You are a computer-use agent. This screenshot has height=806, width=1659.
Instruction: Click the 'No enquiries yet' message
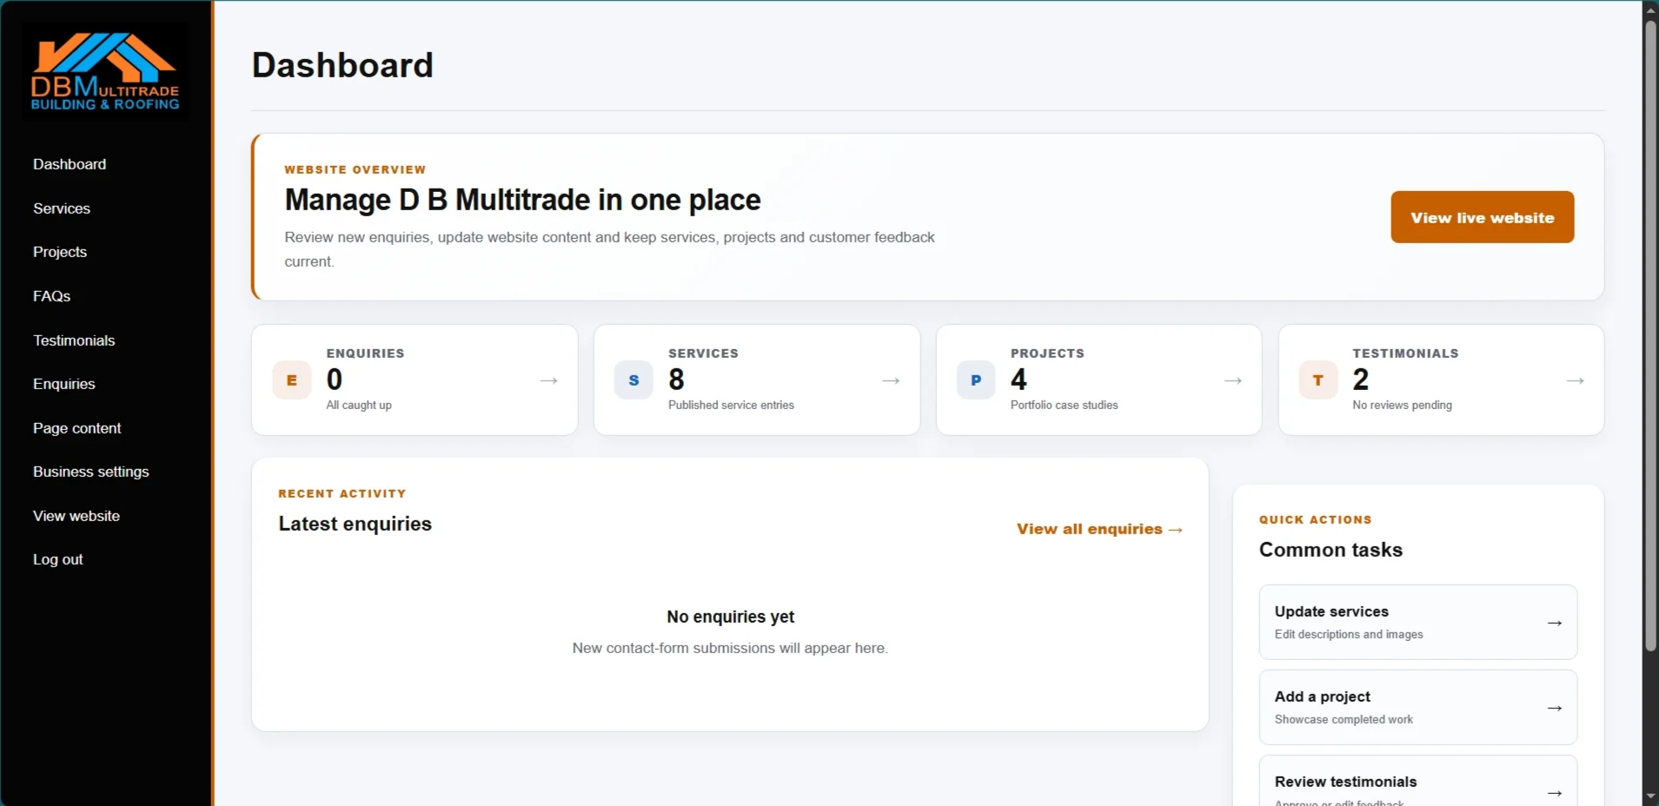[730, 617]
